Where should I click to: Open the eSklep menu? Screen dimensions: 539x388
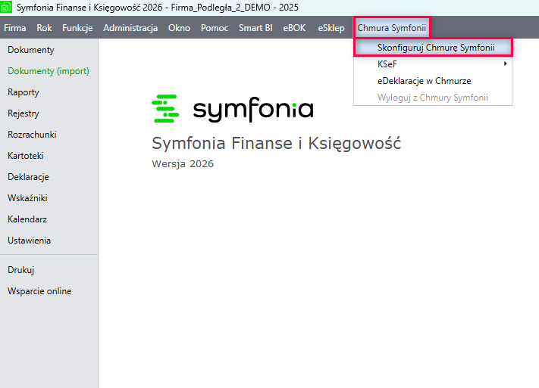coord(331,28)
